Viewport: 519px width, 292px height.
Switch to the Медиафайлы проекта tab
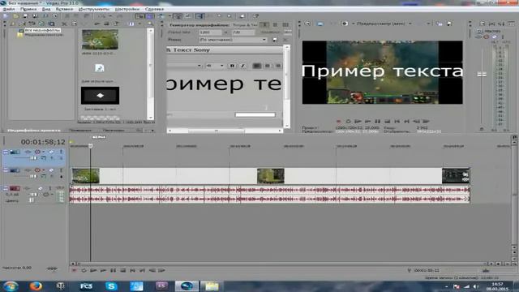coord(34,131)
